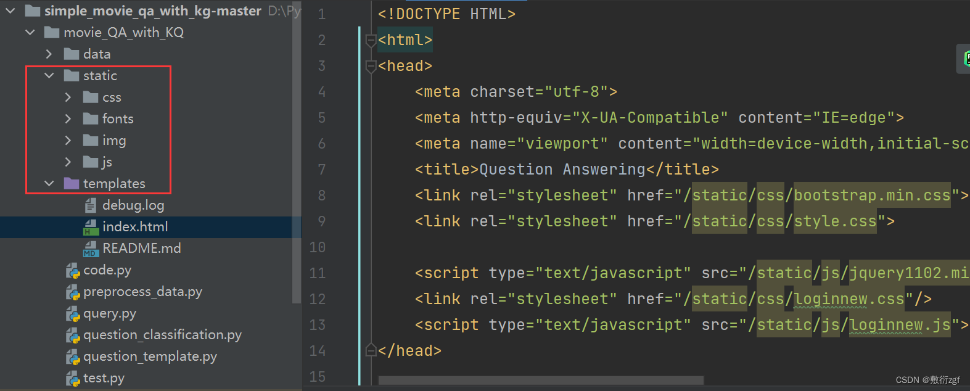This screenshot has width=970, height=391.
Task: Click the img folder icon
Action: point(91,140)
